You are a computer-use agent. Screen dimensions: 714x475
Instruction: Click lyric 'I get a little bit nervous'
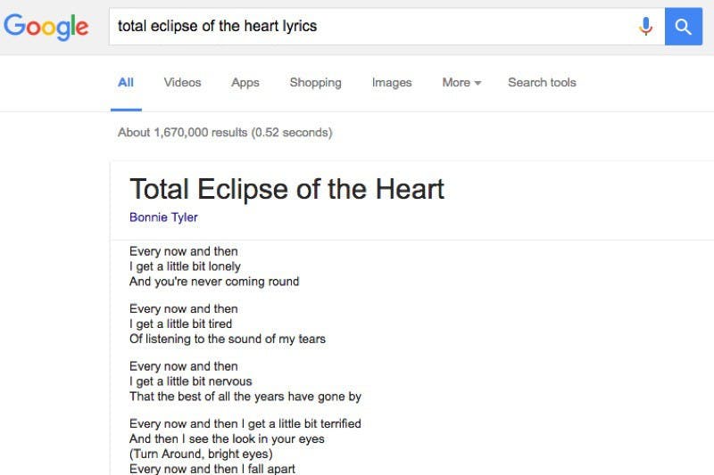(x=191, y=381)
